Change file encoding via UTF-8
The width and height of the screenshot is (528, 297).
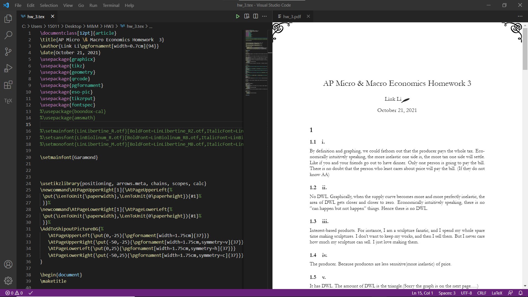466,293
